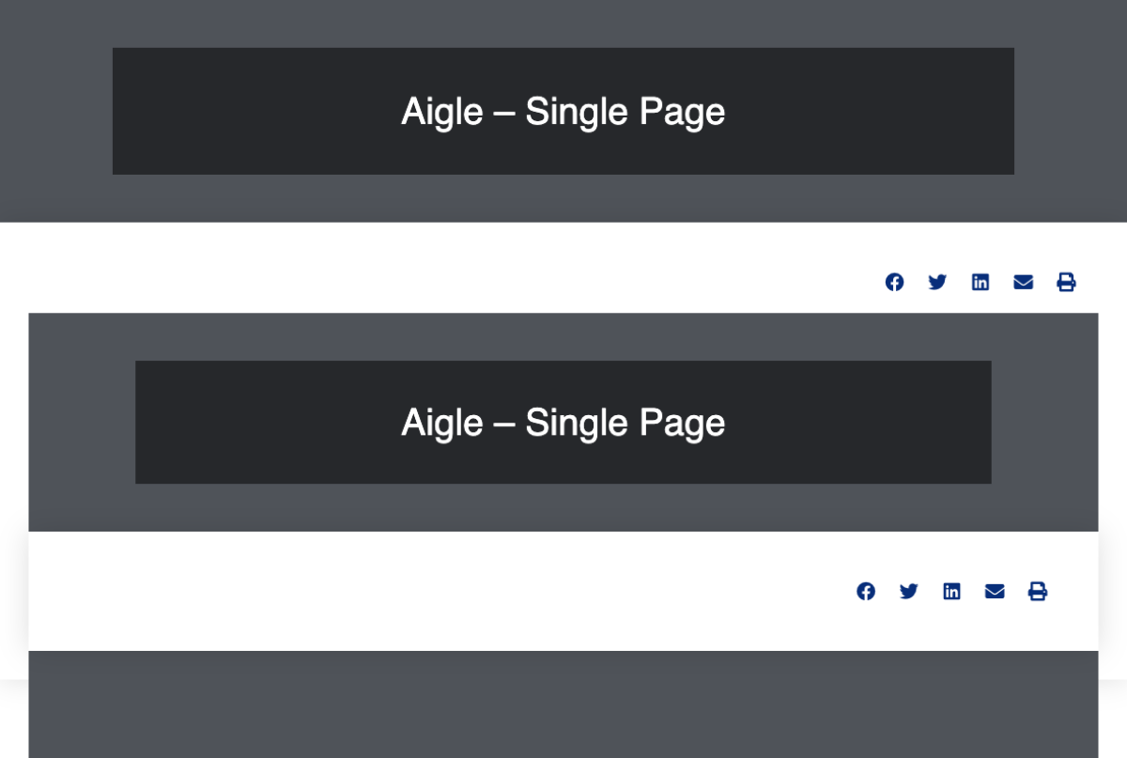Open email sharing from the lower envelope icon

995,591
